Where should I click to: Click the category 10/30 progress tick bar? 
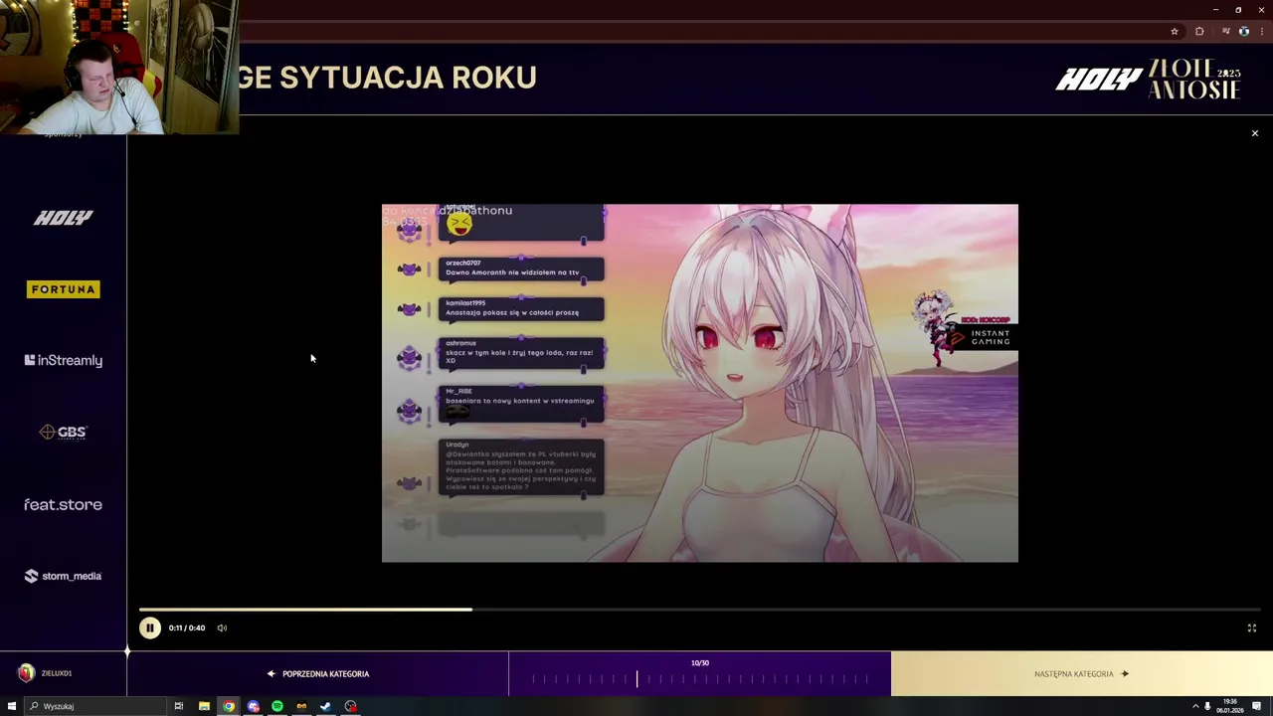pos(700,679)
